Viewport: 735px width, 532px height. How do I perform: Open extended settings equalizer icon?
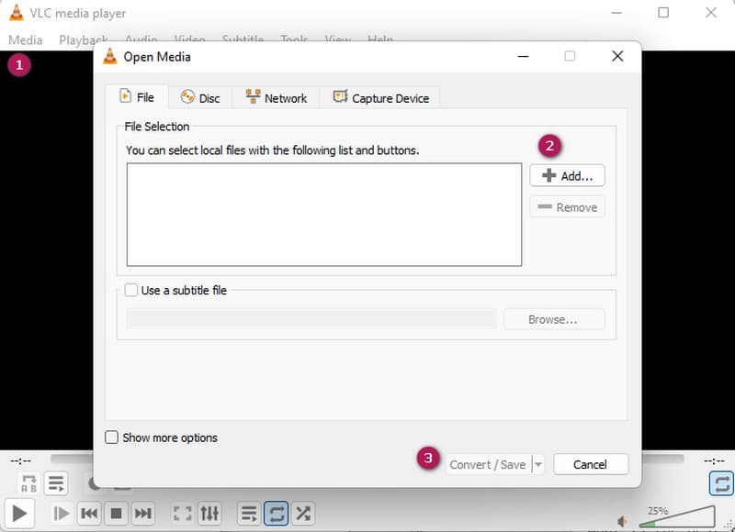210,514
